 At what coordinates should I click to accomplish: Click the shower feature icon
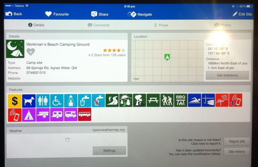coord(71,100)
